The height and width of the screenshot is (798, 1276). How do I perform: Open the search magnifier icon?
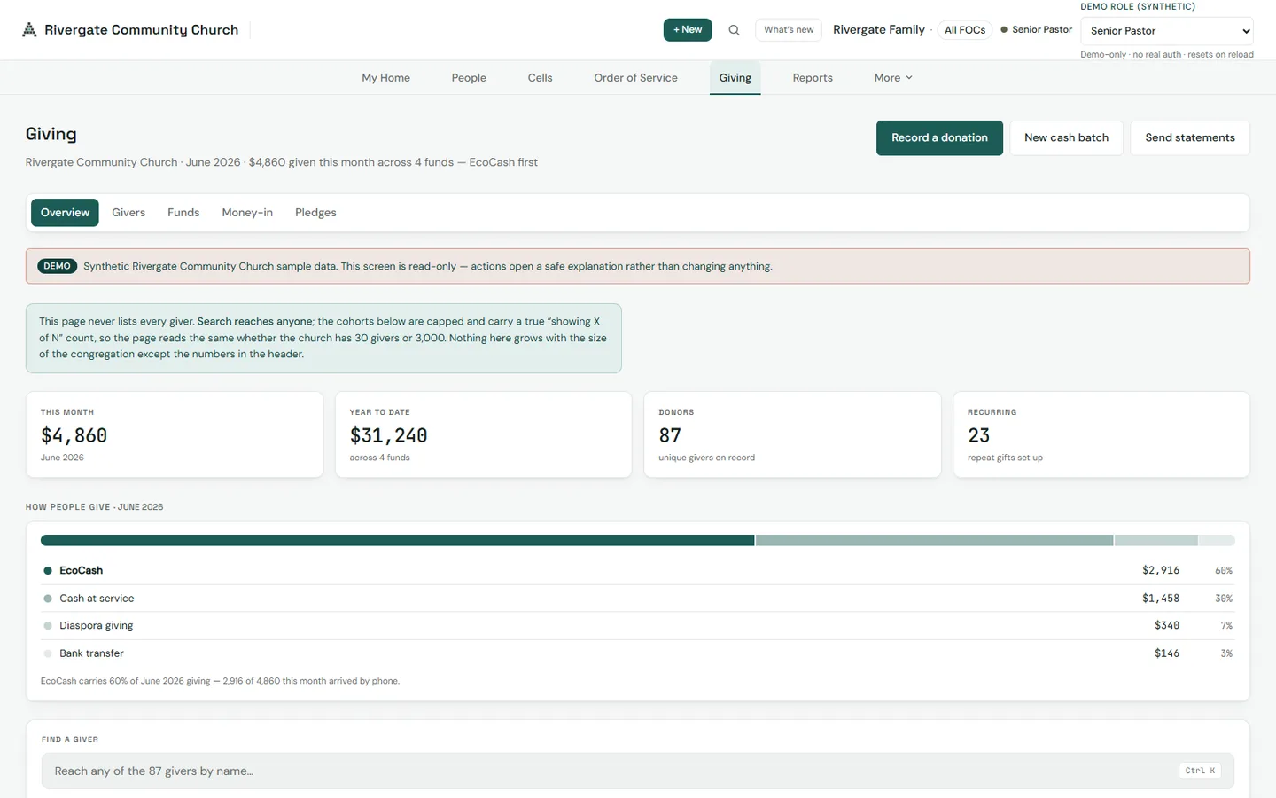pyautogui.click(x=734, y=30)
